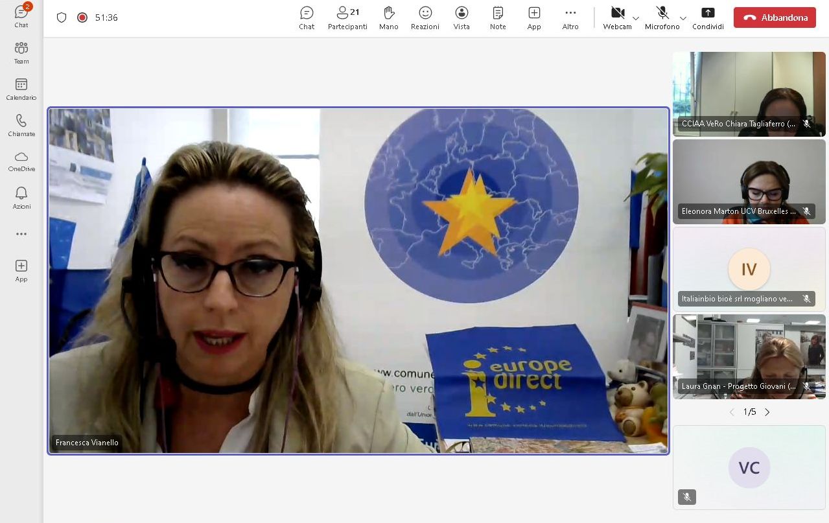Viewport: 829px width, 523px height.
Task: Show more apps via sidebar ellipsis
Action: [21, 234]
